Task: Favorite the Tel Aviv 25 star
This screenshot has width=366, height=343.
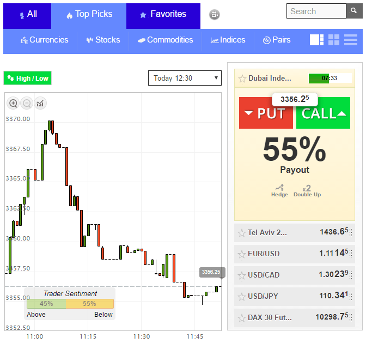Action: [242, 233]
